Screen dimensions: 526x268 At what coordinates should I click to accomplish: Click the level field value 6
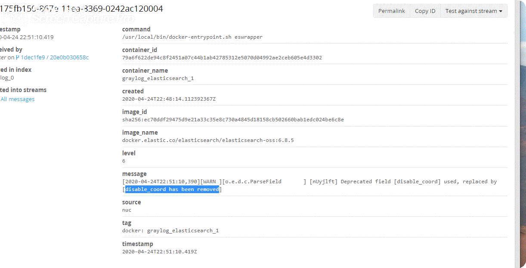124,161
